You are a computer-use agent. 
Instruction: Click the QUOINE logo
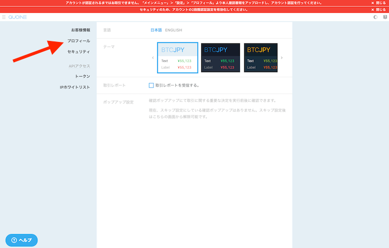(17, 17)
